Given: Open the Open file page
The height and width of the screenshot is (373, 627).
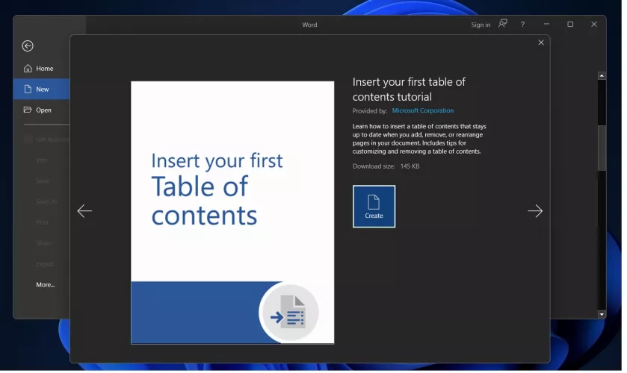Looking at the screenshot, I should pos(43,110).
